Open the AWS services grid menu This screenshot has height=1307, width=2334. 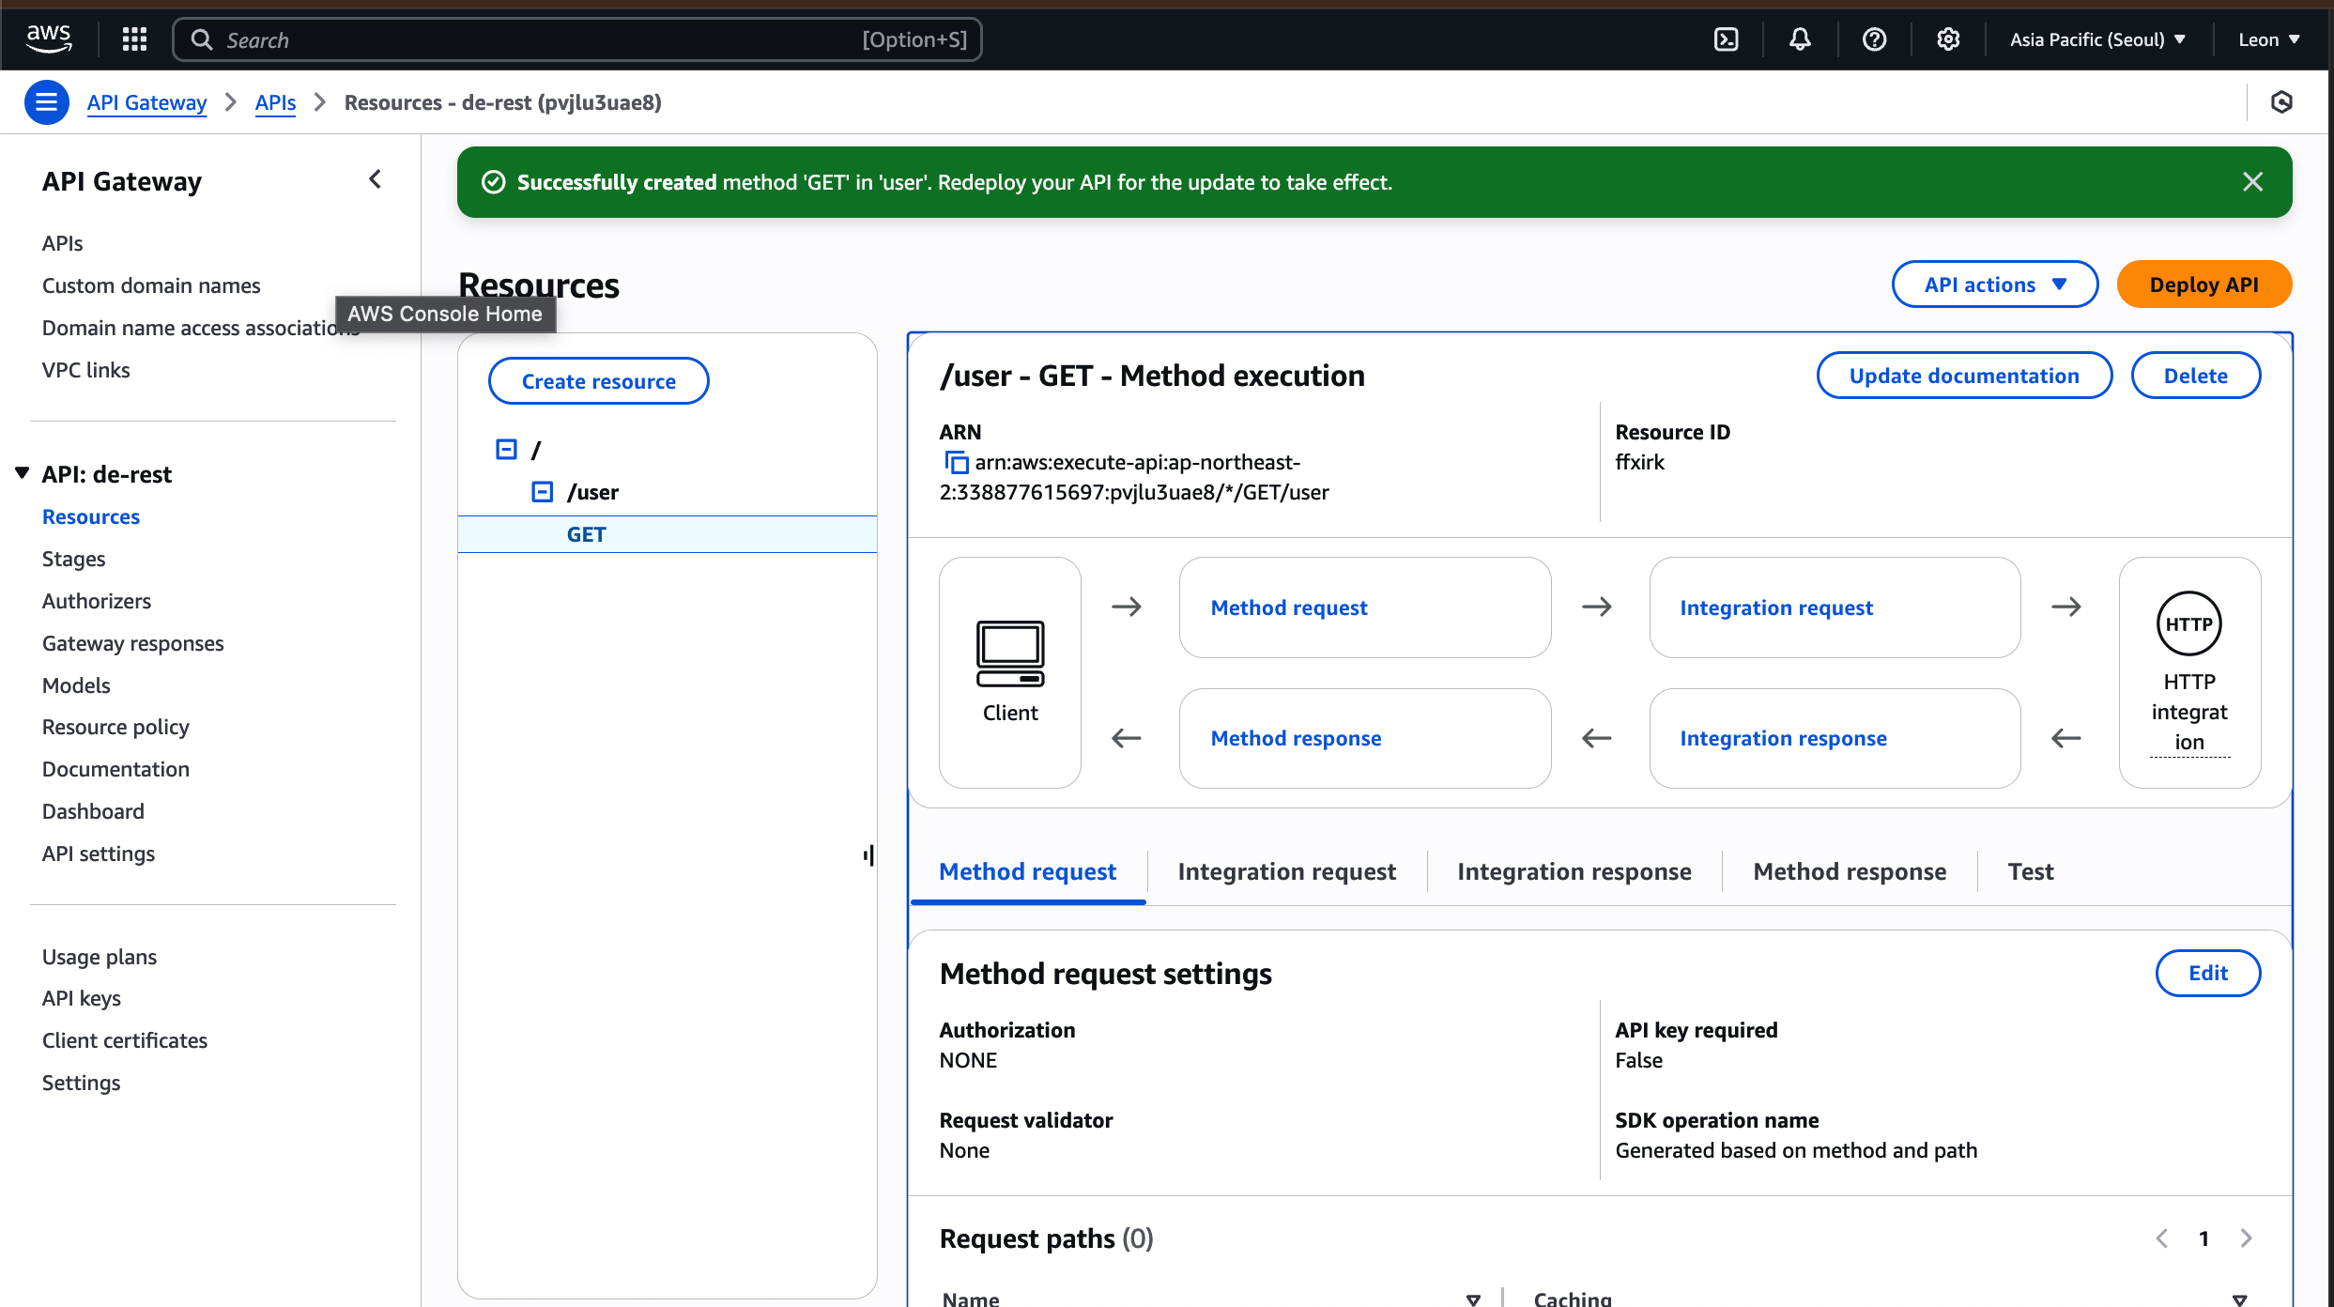(134, 39)
